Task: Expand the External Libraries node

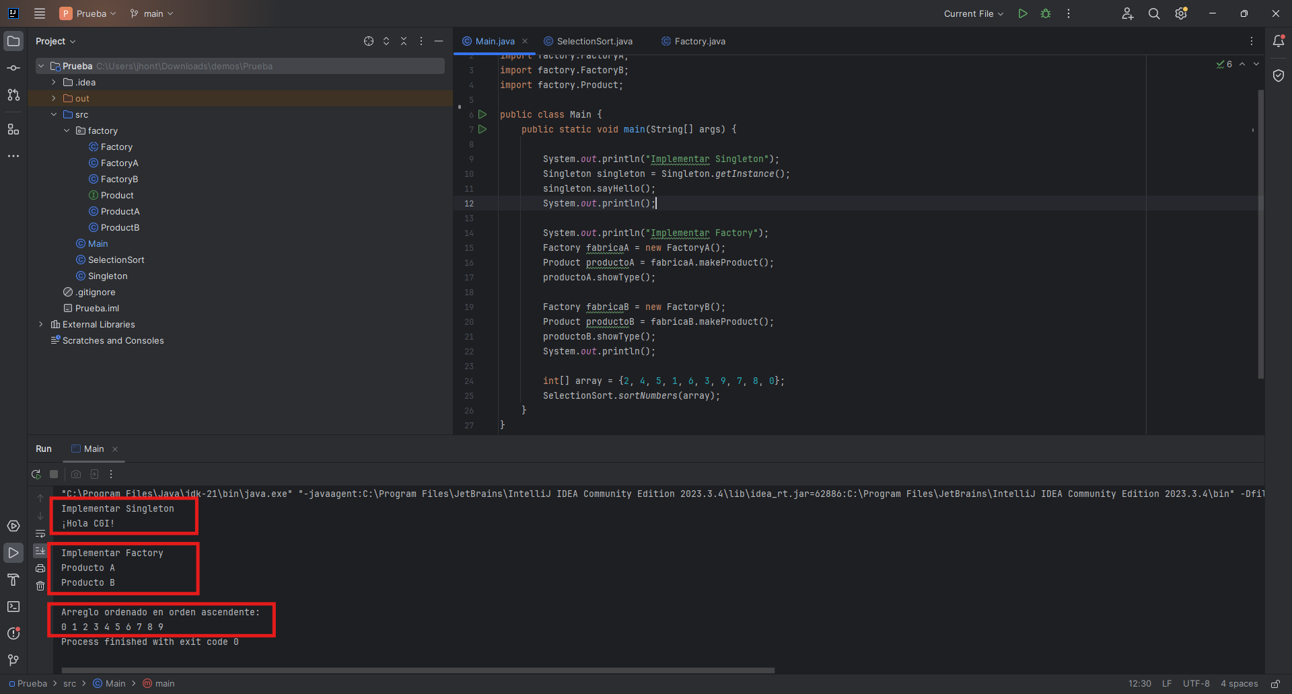Action: [x=41, y=324]
